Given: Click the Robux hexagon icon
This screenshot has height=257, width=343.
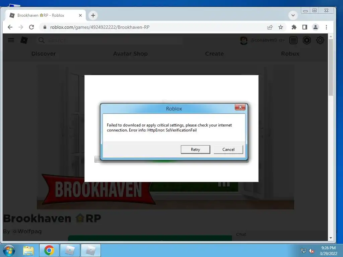Looking at the screenshot, I should (307, 40).
